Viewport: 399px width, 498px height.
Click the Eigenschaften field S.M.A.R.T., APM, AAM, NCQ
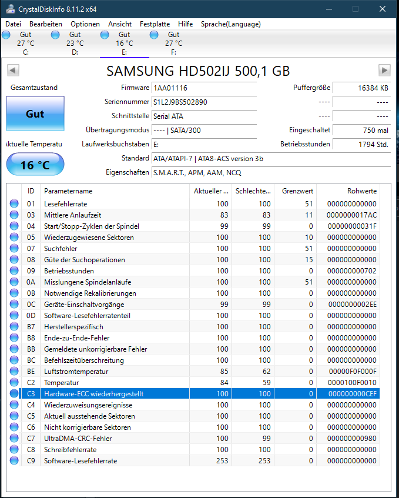point(271,172)
